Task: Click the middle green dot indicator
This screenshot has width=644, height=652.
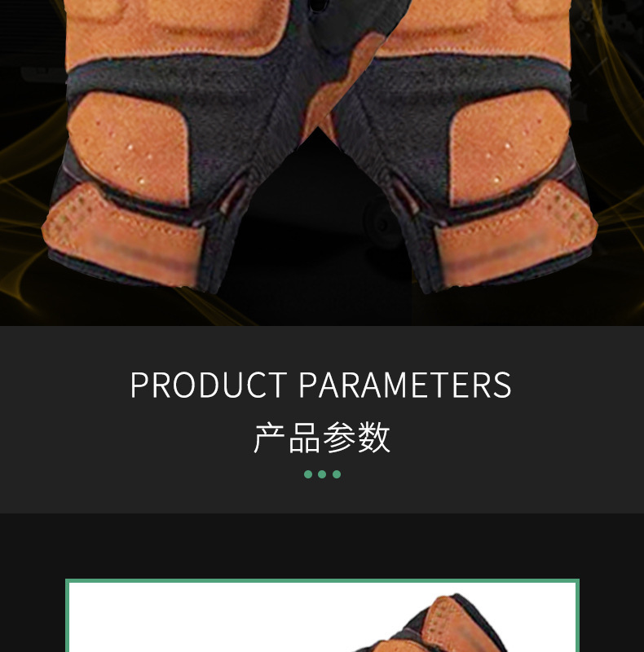Action: click(322, 474)
